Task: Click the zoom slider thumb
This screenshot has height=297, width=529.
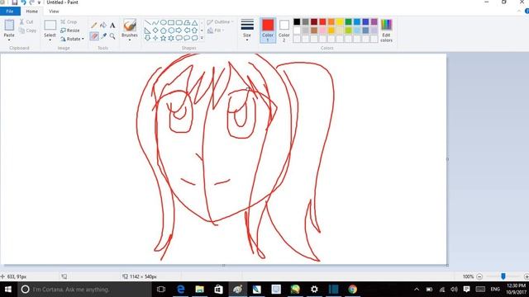Action: 503,276
